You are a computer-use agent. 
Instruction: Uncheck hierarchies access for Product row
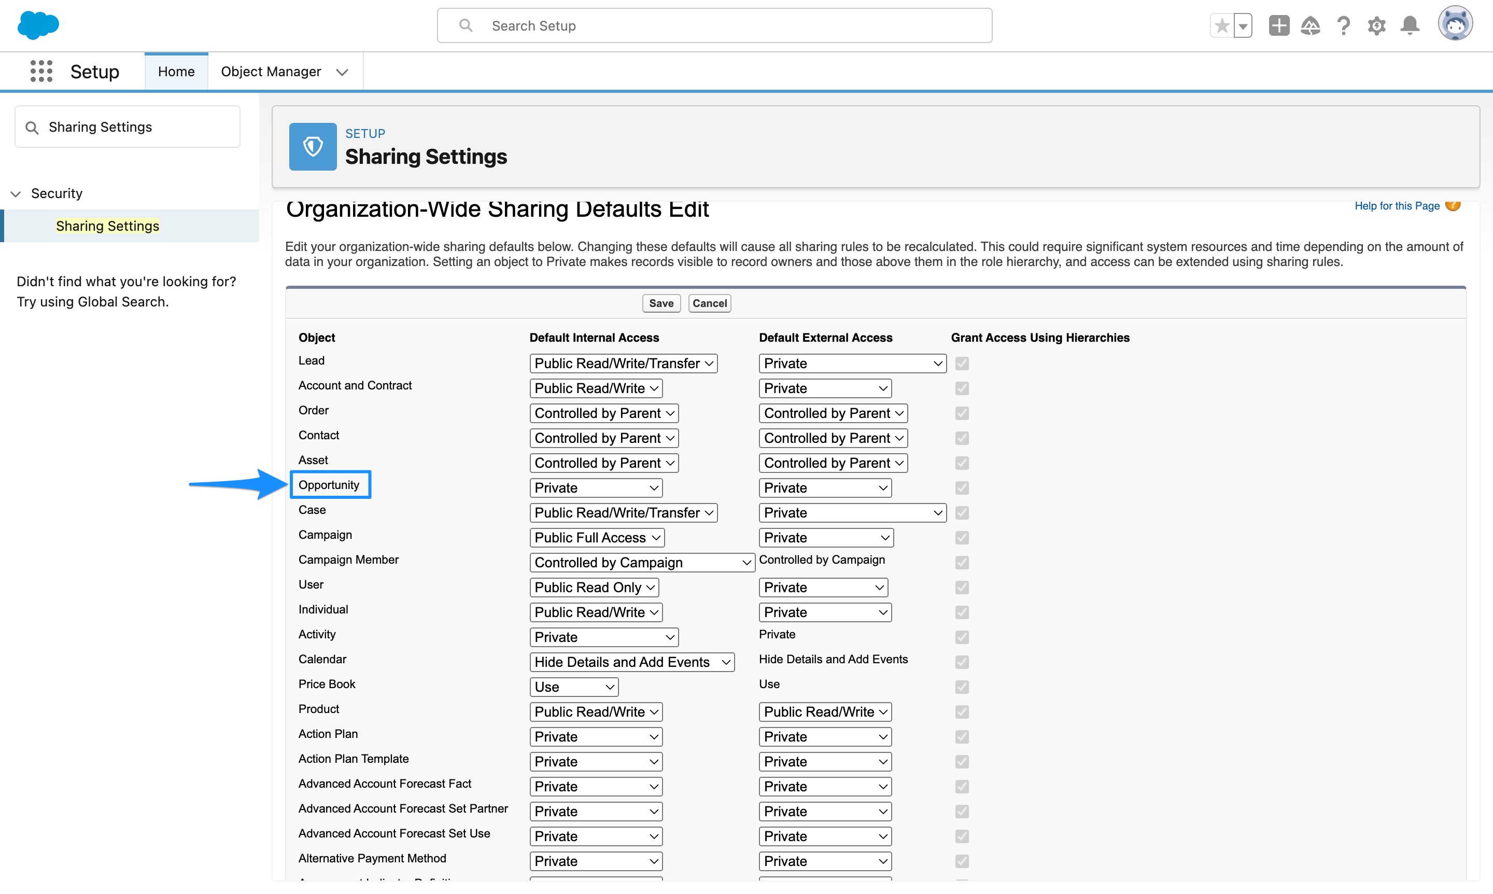tap(962, 712)
